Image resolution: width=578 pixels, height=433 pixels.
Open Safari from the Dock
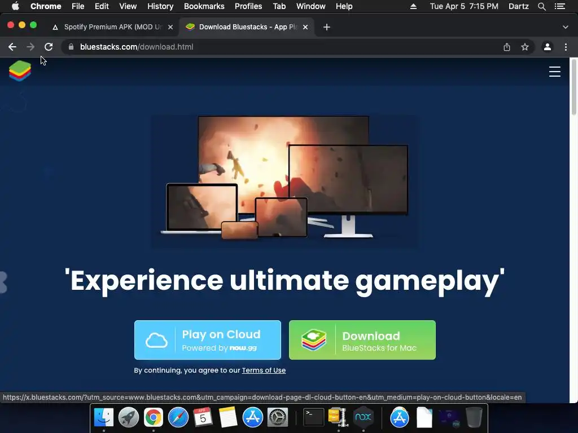click(178, 418)
